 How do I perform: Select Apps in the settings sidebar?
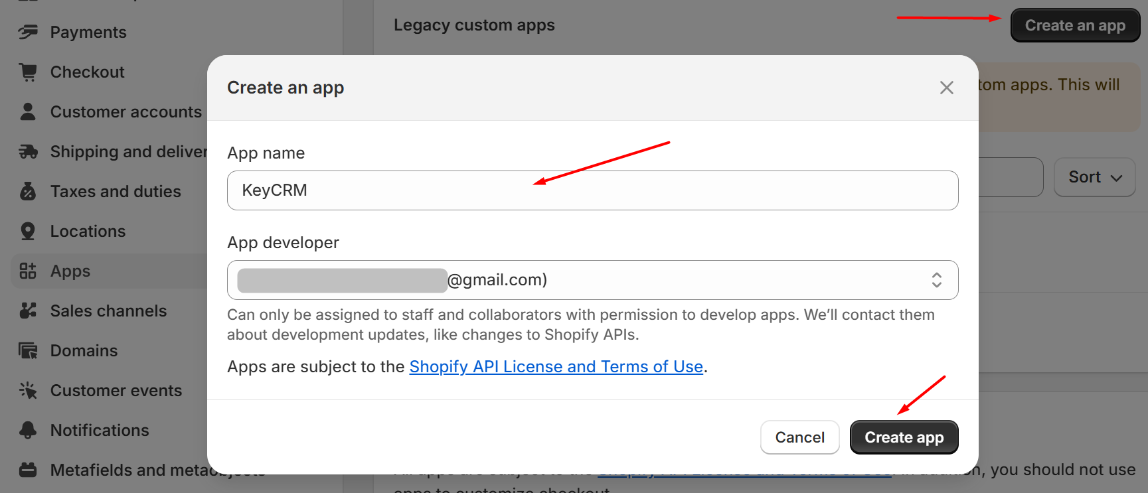pyautogui.click(x=70, y=271)
